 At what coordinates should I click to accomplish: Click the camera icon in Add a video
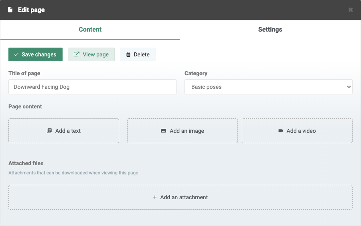click(281, 131)
